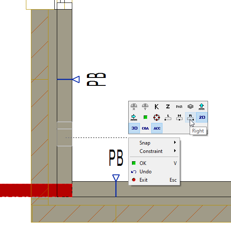The width and height of the screenshot is (231, 240).
Task: Toggle the 3D mode button
Action: [x=135, y=128]
